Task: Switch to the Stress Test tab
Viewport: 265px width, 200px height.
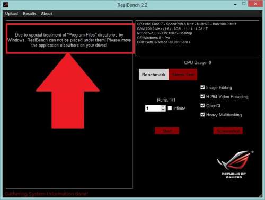Action: pos(183,75)
